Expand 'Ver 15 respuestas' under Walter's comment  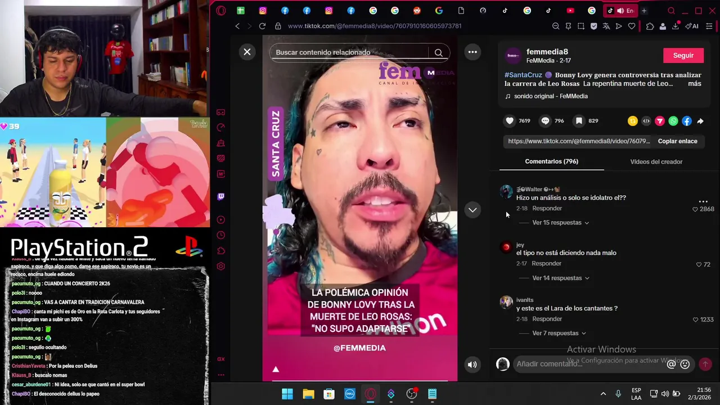(560, 223)
